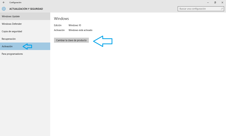Click the 'Windows está activado' text

tap(80, 30)
